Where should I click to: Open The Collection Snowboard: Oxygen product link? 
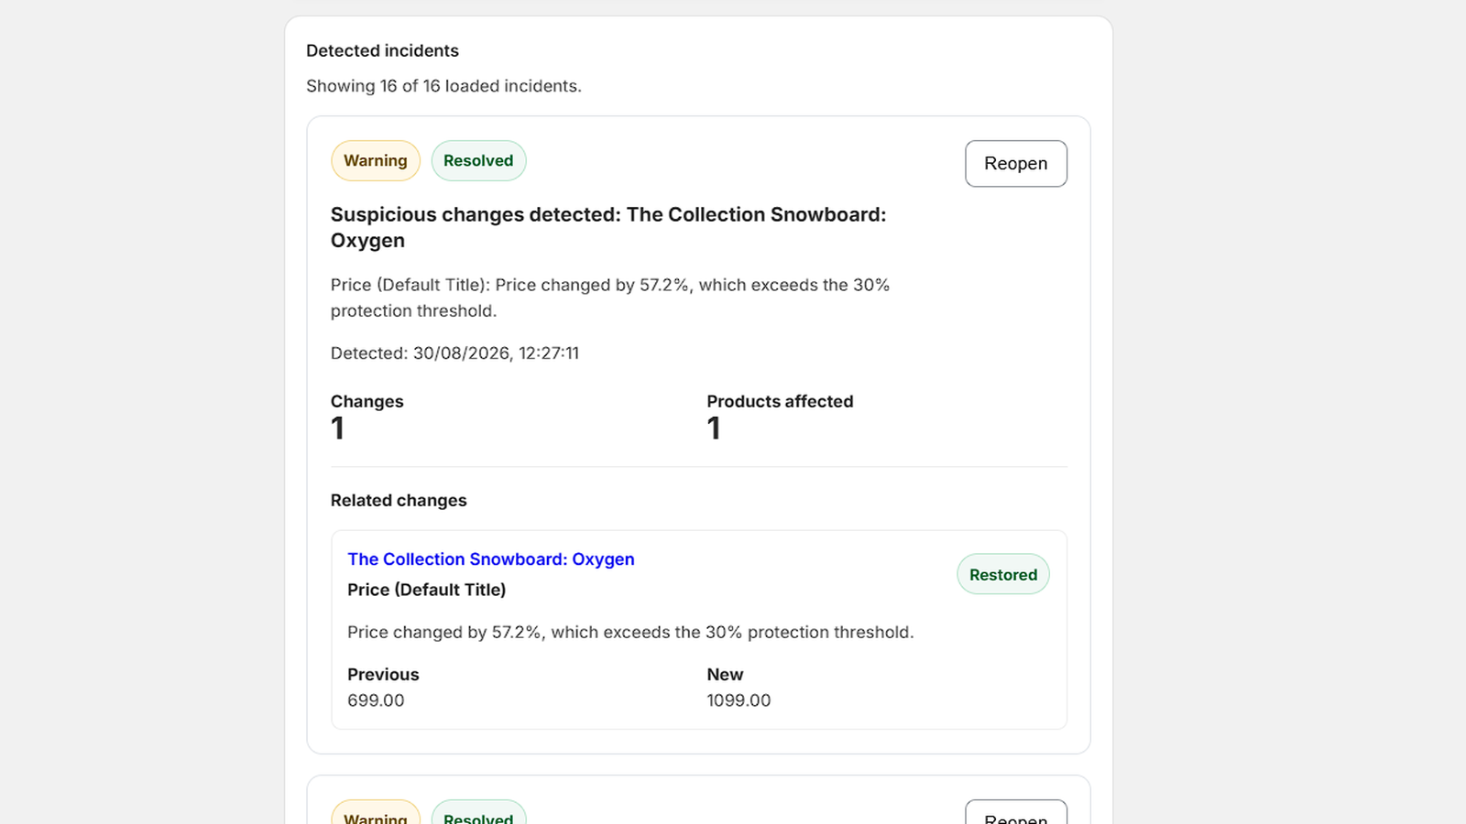(490, 559)
